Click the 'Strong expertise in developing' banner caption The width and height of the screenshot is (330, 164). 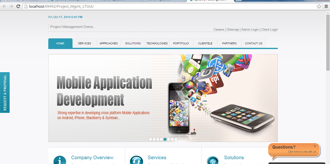click(103, 116)
